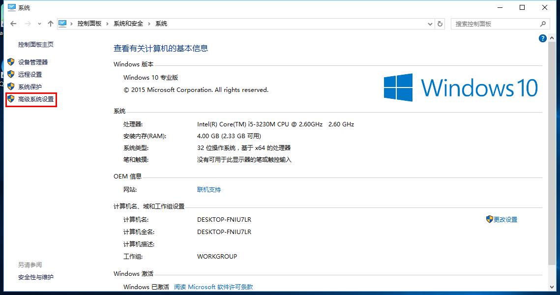
Task: Click the vertical scrollbar thumb
Action: [552, 153]
